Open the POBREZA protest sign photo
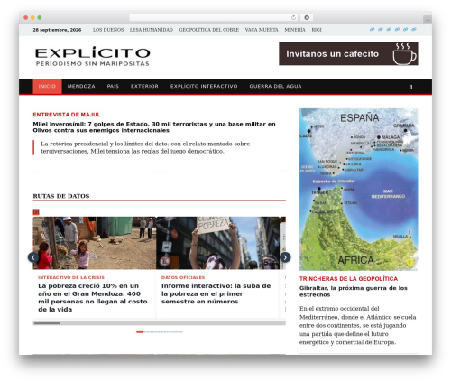 218,243
